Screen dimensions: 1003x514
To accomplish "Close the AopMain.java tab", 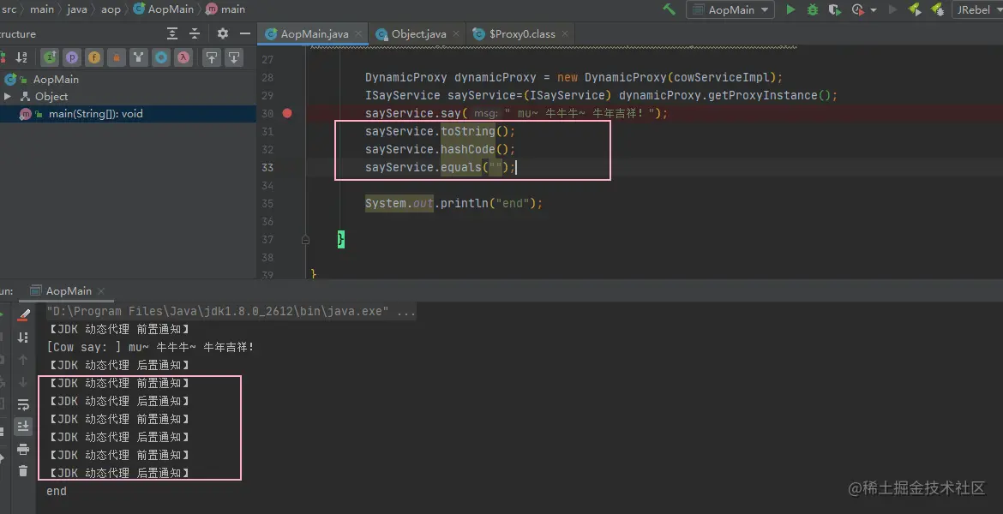I will coord(359,34).
